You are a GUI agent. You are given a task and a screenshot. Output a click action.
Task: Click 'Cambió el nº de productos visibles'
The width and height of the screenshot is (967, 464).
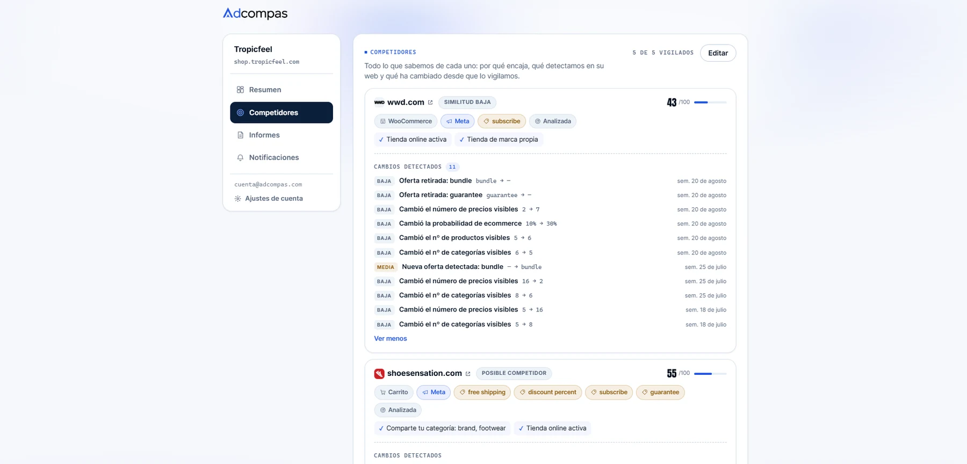point(550,238)
